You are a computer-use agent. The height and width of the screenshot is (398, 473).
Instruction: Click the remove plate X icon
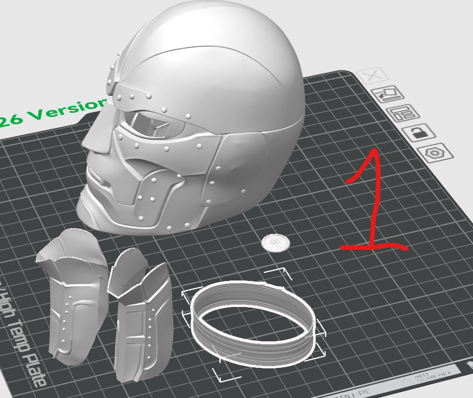click(372, 75)
